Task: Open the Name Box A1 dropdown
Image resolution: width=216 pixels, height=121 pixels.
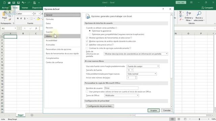Action: point(15,28)
